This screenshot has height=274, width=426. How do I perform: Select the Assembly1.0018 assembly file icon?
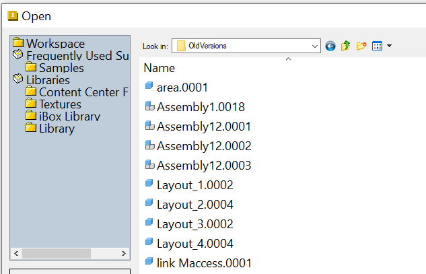149,106
